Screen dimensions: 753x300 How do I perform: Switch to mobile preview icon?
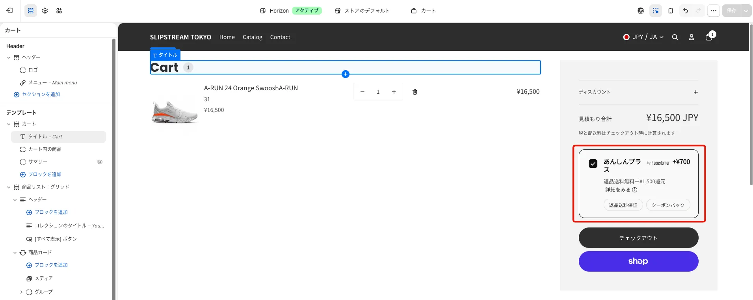point(671,11)
